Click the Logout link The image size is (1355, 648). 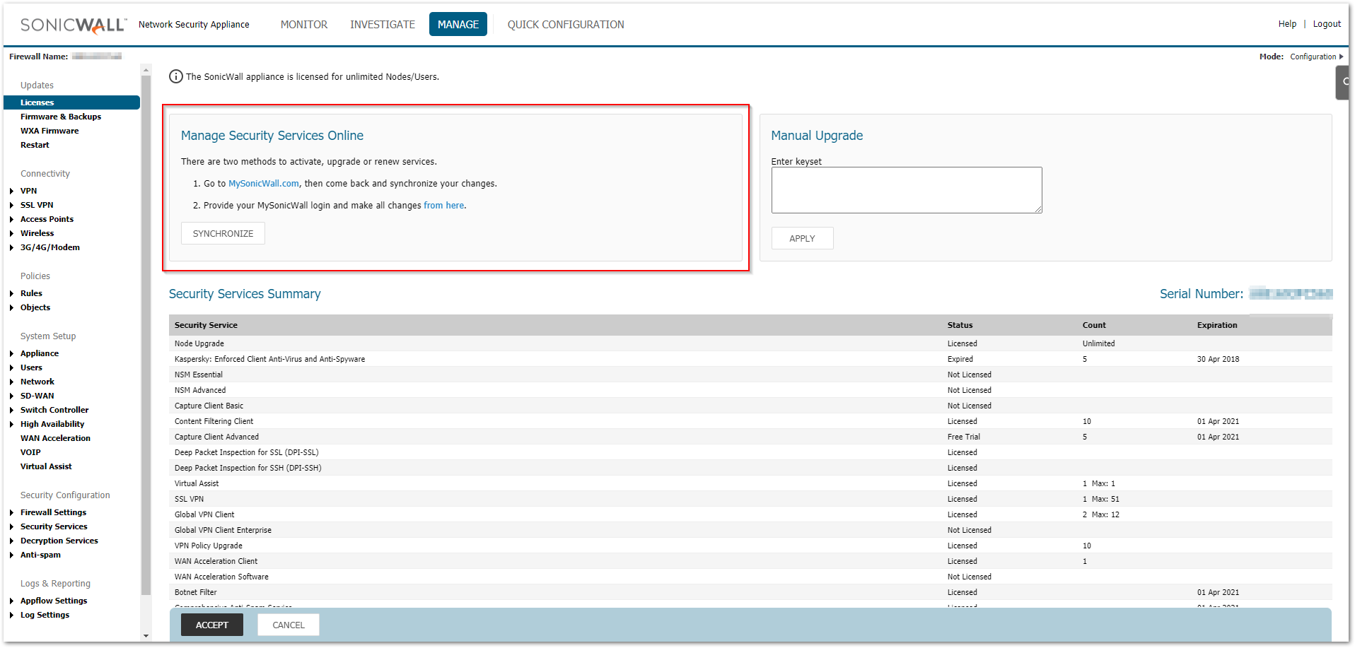(x=1326, y=24)
